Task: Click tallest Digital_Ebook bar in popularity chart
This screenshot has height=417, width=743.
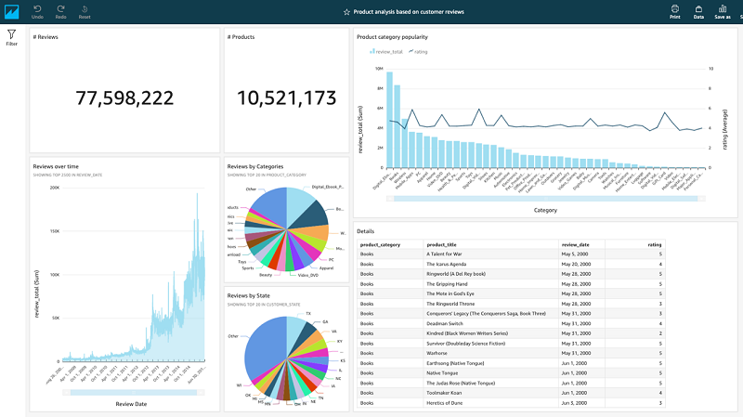Action: coord(389,120)
